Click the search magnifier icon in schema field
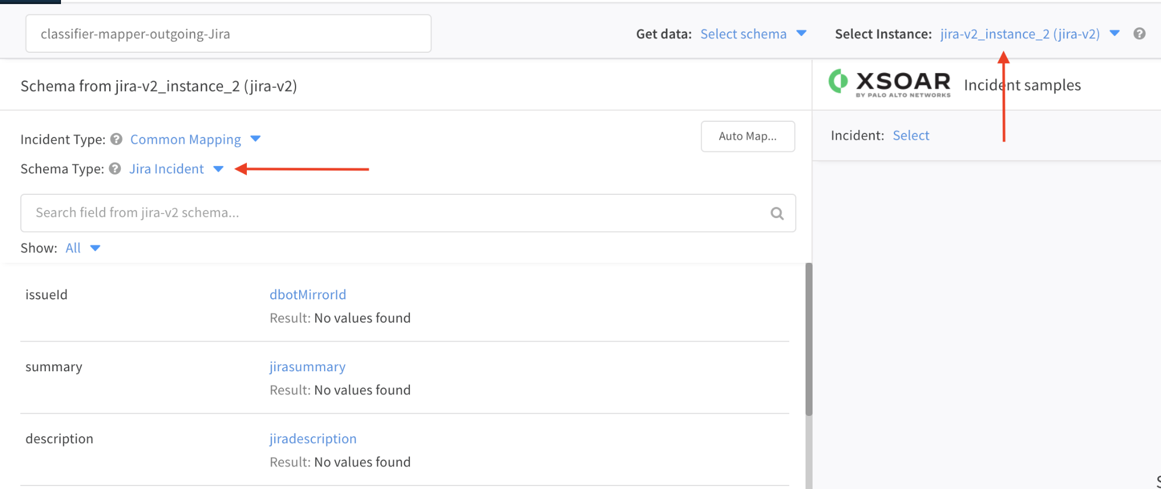Image resolution: width=1161 pixels, height=489 pixels. 777,213
